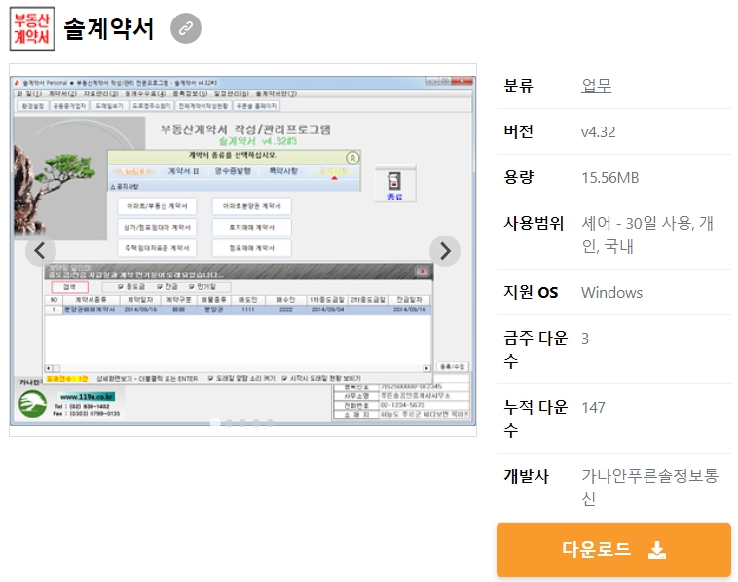Screen dimensions: 738x582
Task: Click the 개발사 label
Action: click(x=526, y=476)
